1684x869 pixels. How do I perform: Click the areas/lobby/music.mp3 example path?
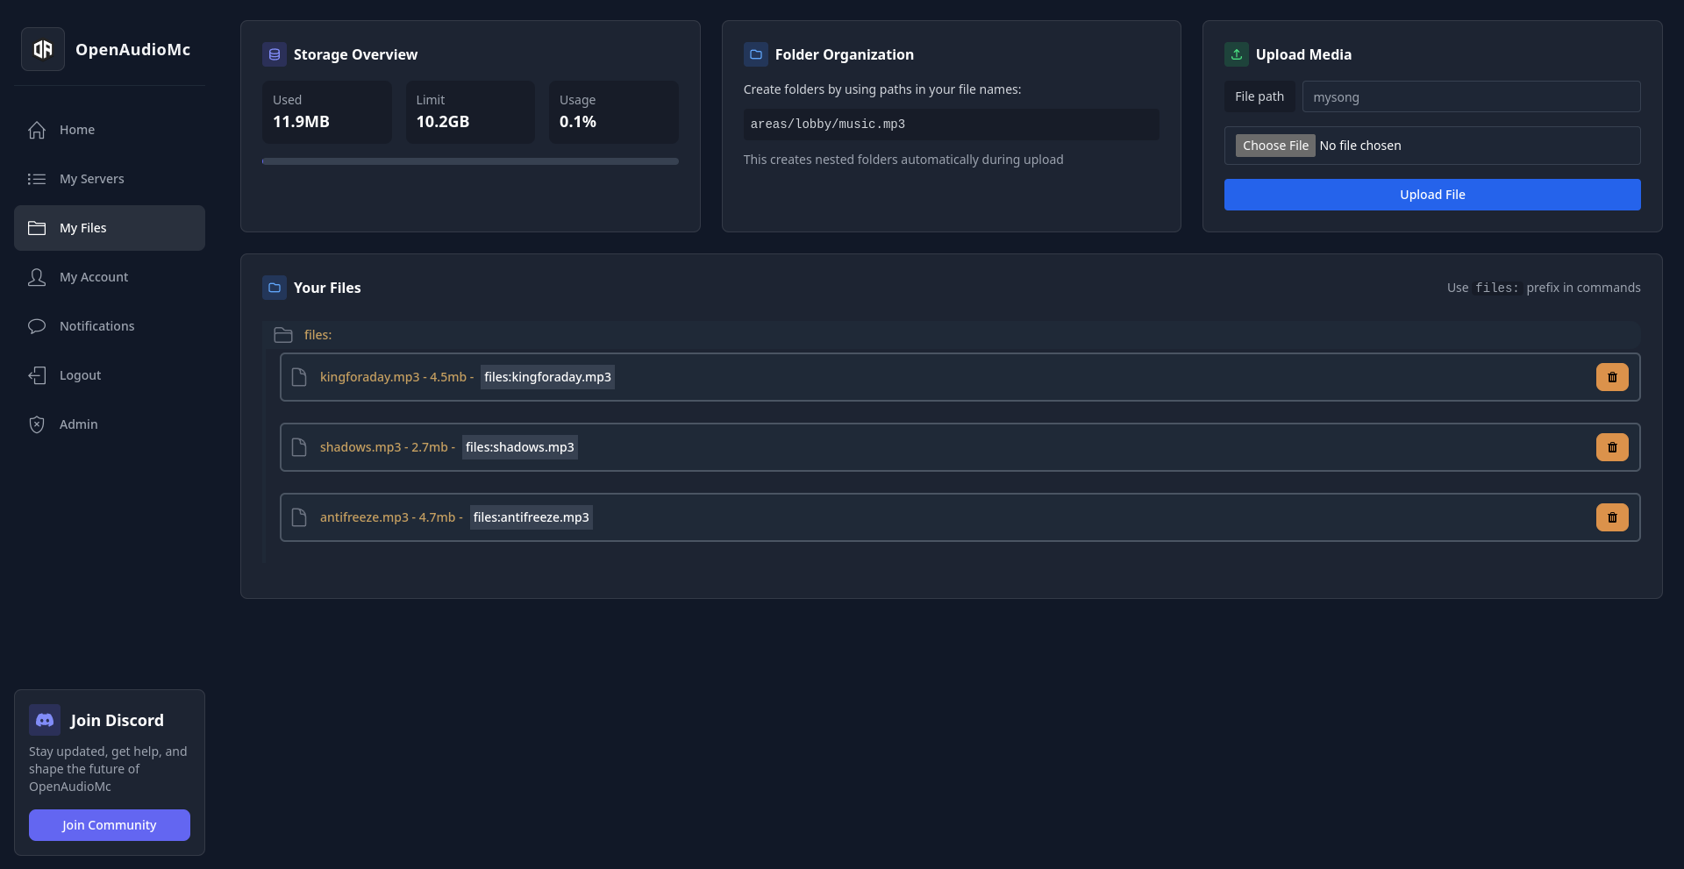pyautogui.click(x=952, y=125)
